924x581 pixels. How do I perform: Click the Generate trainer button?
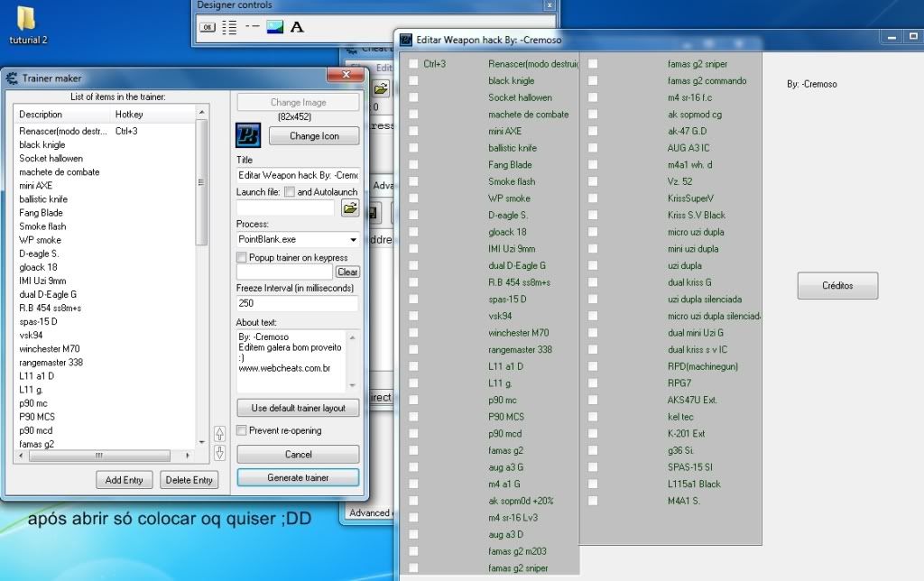click(x=298, y=477)
